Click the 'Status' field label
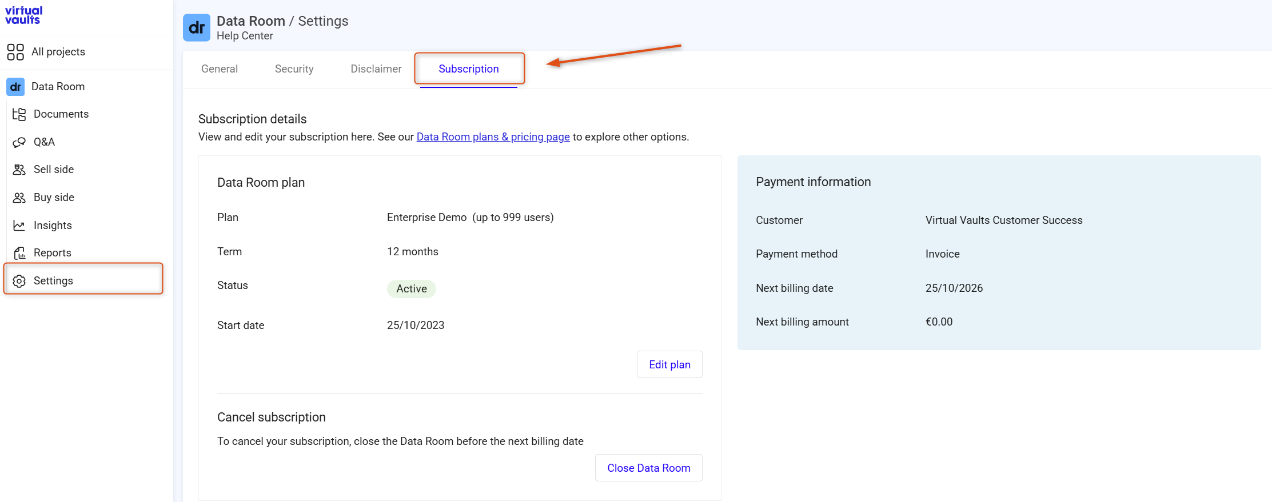This screenshot has width=1272, height=502. [233, 286]
